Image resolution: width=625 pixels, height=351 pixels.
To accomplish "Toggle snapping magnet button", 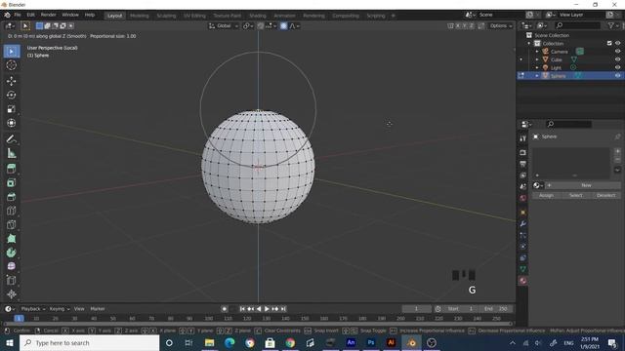I will pos(261,26).
